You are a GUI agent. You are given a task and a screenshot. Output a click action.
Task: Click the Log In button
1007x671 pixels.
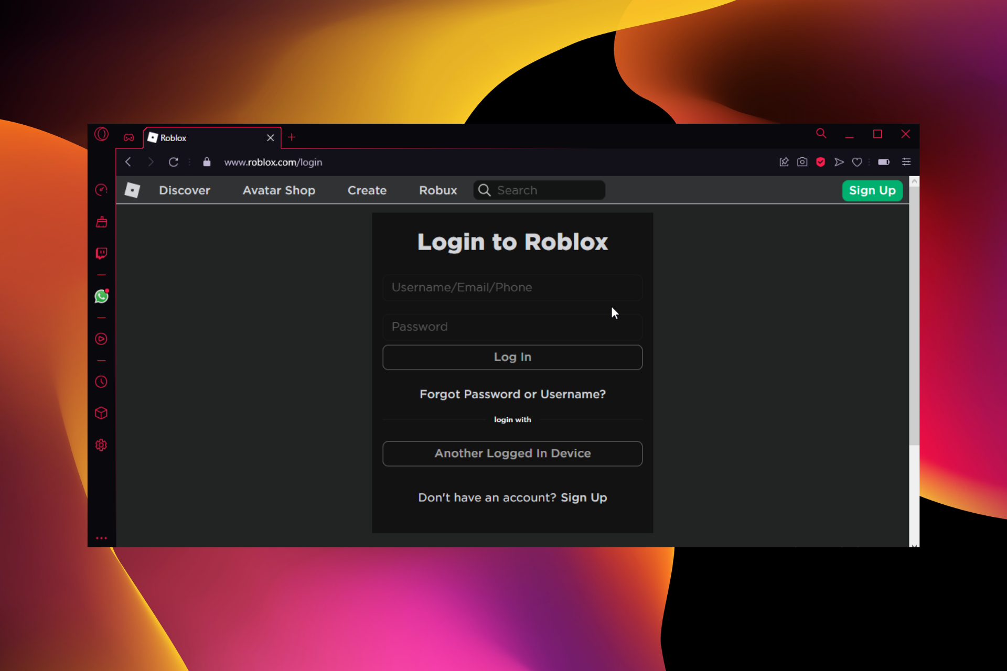512,357
